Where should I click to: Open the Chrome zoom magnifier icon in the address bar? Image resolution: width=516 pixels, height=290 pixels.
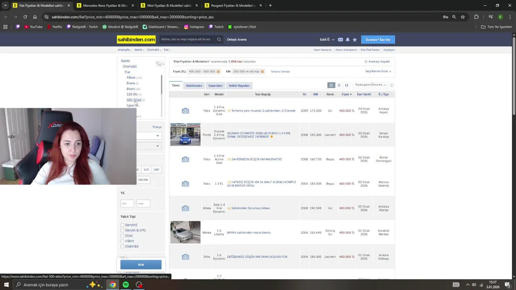[x=454, y=17]
